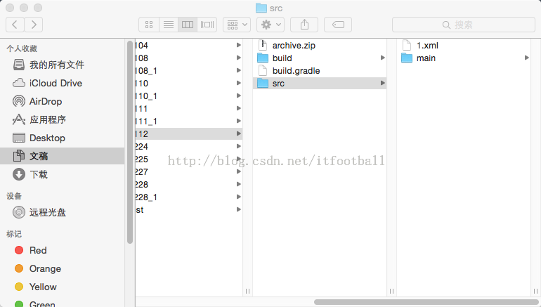Open the build folder

pos(282,58)
